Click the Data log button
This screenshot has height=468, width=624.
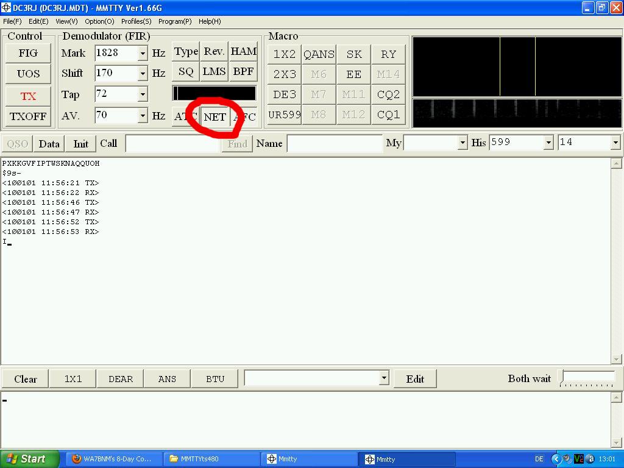(x=49, y=144)
